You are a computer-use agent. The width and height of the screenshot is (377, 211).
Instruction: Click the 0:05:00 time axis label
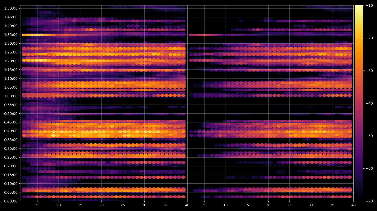11,192
